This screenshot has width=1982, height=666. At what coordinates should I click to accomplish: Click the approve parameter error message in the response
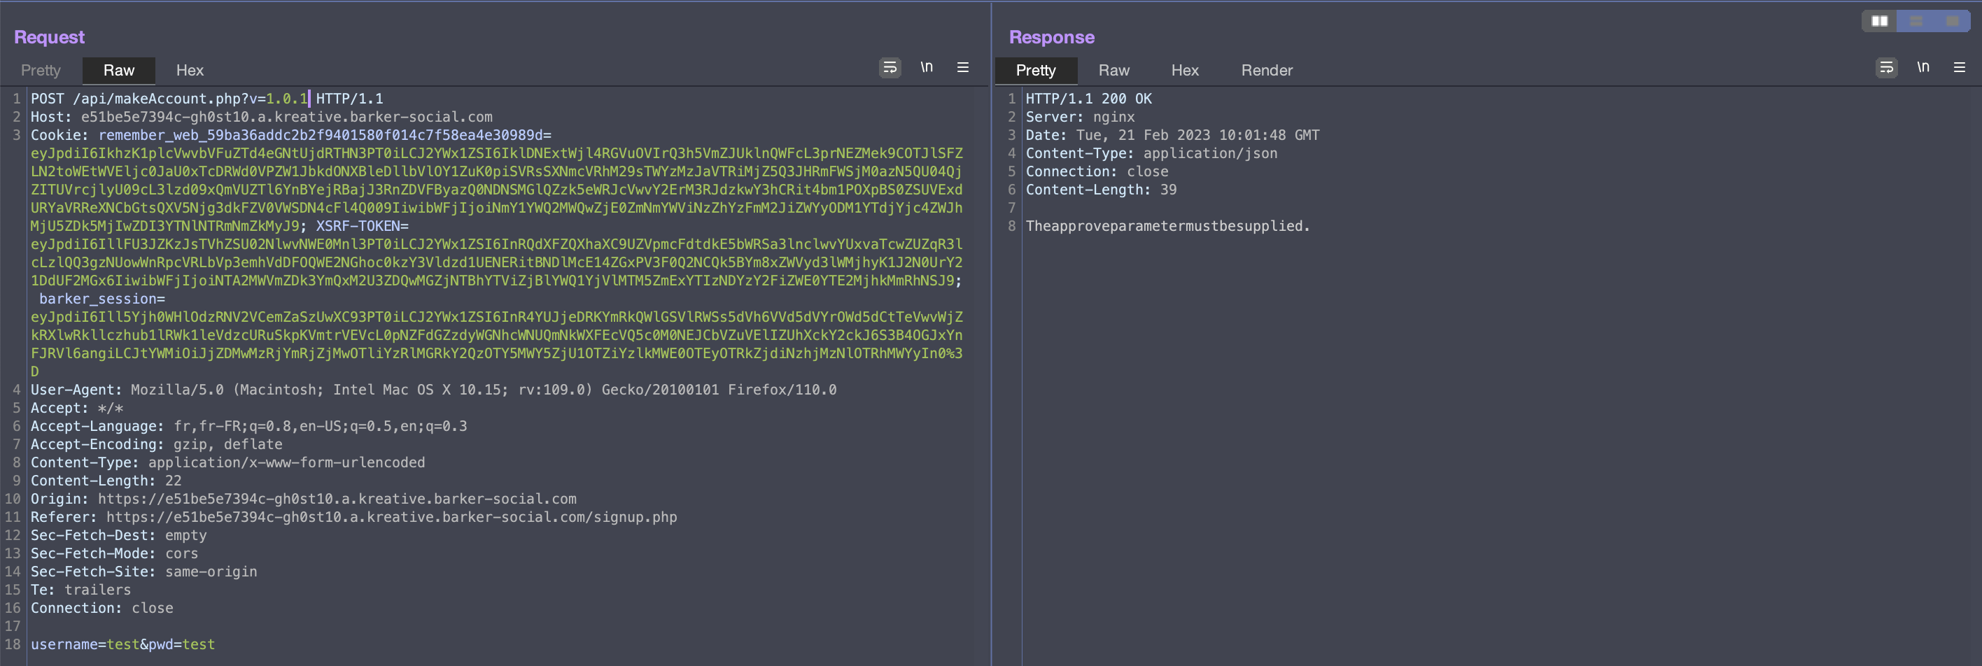pyautogui.click(x=1167, y=226)
